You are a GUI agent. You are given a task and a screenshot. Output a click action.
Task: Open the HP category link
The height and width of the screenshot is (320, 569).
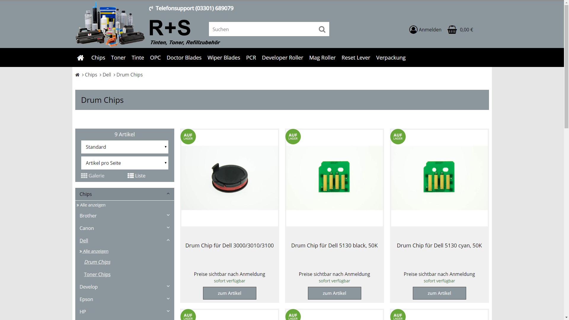[x=83, y=312]
